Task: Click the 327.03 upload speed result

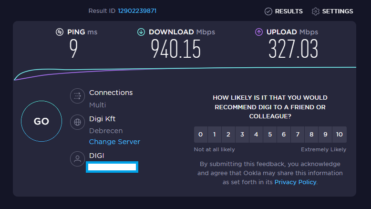Action: click(293, 49)
